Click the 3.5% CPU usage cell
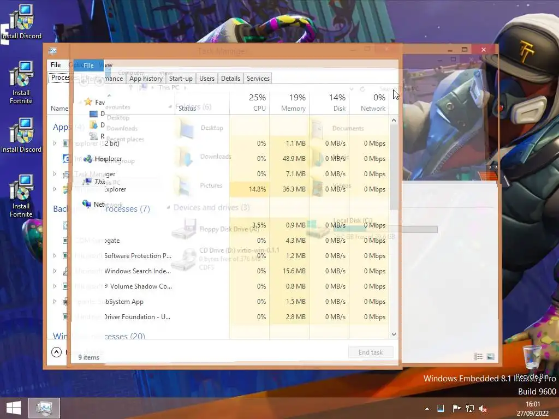 tap(249, 225)
